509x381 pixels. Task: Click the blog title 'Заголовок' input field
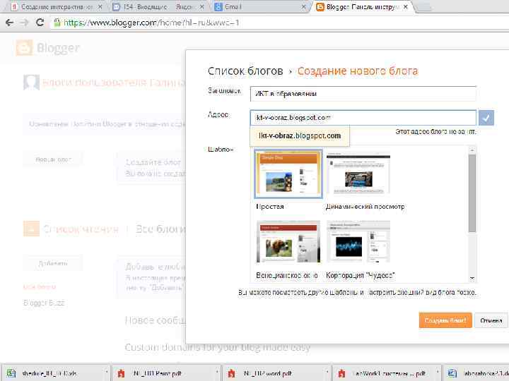tap(363, 94)
